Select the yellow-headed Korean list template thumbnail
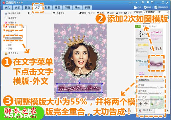The height and width of the screenshot is (120, 171). [142, 49]
